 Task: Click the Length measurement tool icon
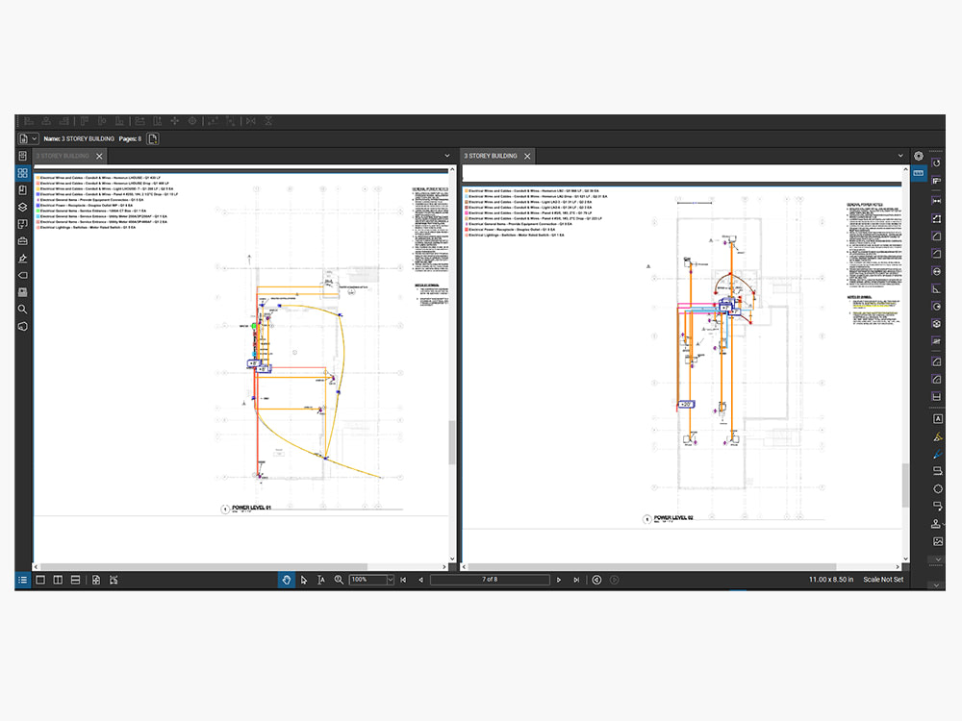936,201
